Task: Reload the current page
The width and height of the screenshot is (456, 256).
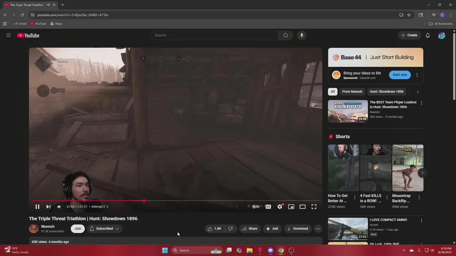Action: [22, 15]
